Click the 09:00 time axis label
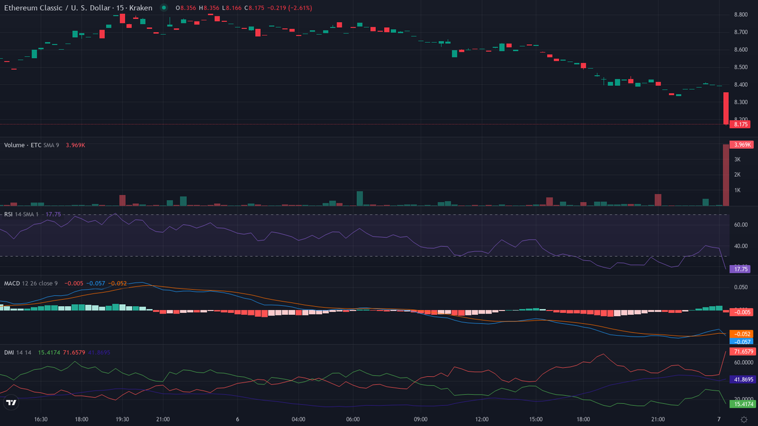The image size is (758, 426). pyautogui.click(x=421, y=419)
